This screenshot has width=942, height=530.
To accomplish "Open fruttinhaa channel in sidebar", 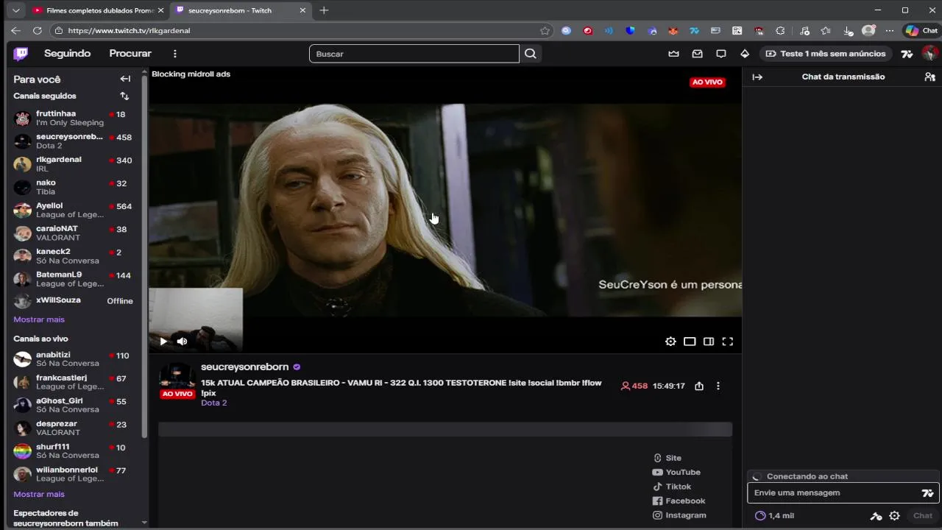I will tap(74, 118).
